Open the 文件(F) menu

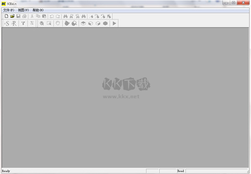click(9, 10)
